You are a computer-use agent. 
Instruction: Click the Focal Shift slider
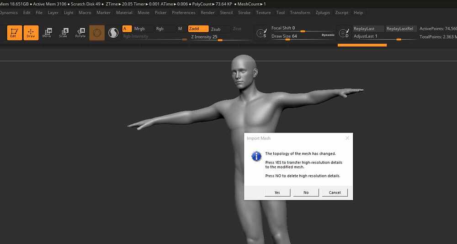tap(302, 29)
